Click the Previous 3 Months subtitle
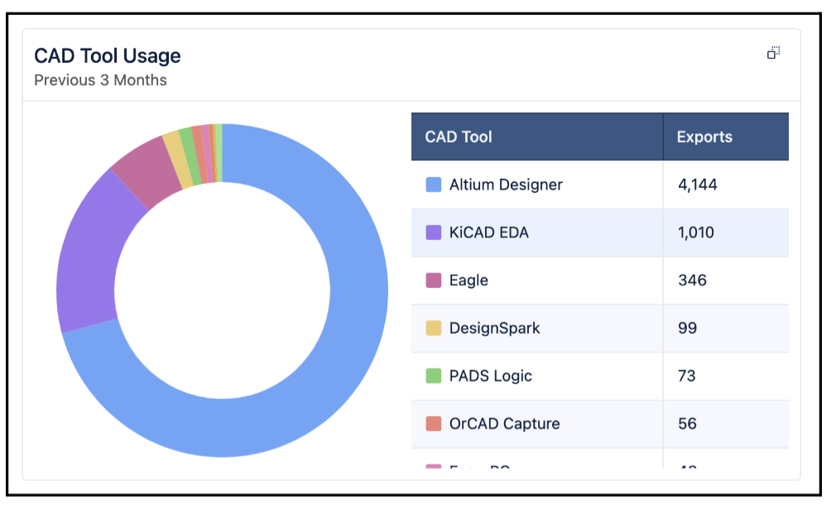This screenshot has width=836, height=505. click(x=100, y=80)
